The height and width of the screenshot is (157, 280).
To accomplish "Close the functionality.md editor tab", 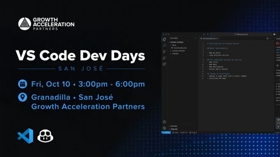I will [217, 39].
